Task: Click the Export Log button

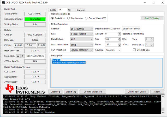Action: tap(71, 92)
